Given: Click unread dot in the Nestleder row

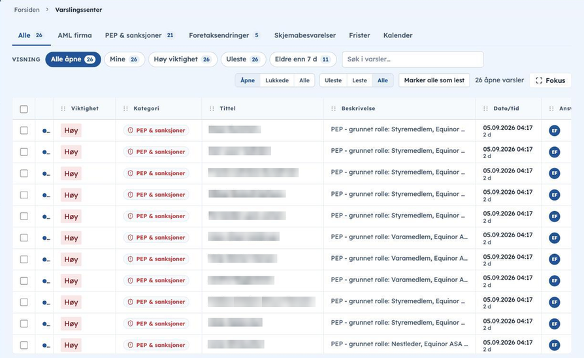Looking at the screenshot, I should [46, 346].
